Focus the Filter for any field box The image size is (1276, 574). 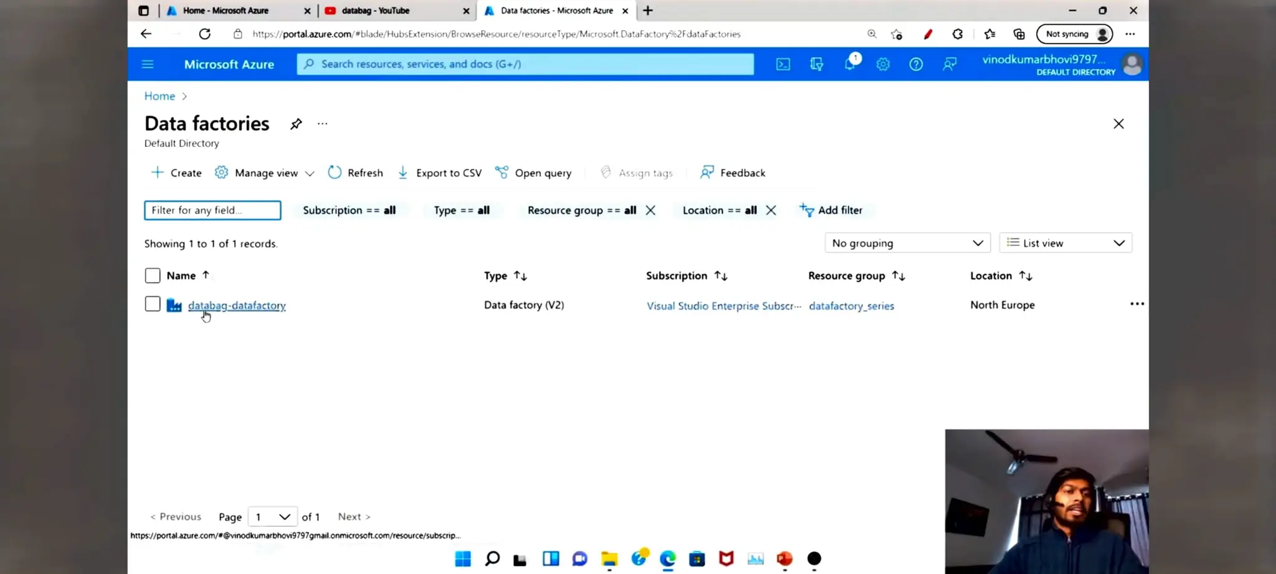212,210
